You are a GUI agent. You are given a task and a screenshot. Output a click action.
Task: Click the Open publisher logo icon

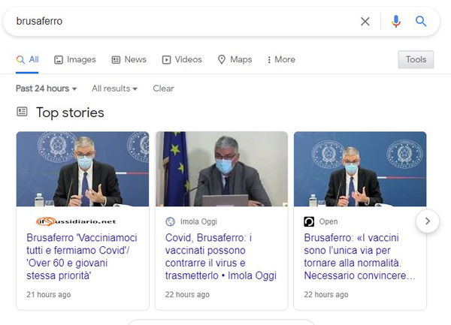point(309,221)
